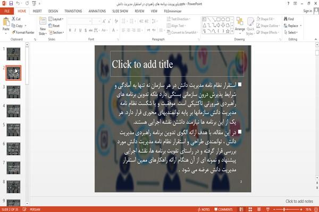Open Quick Styles gallery
This screenshot has width=319, height=212.
[x=250, y=26]
